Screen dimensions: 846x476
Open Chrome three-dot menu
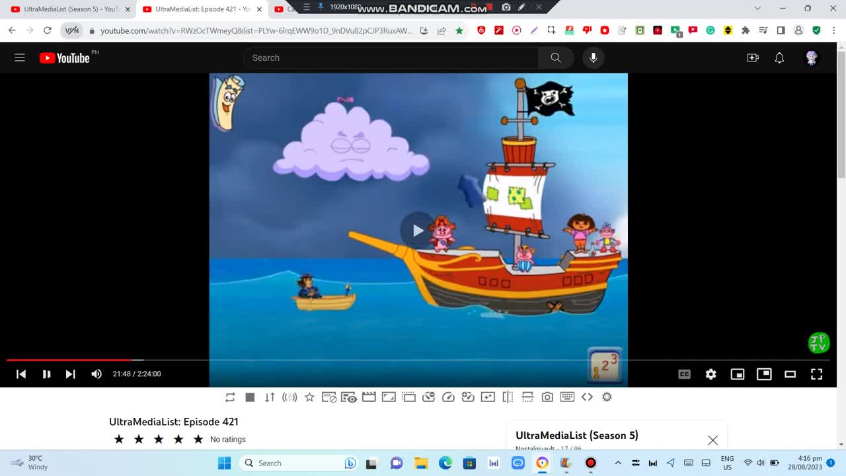(x=834, y=30)
